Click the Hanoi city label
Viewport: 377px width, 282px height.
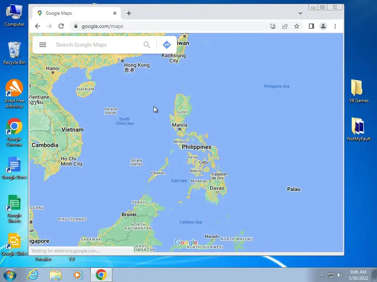[x=53, y=68]
